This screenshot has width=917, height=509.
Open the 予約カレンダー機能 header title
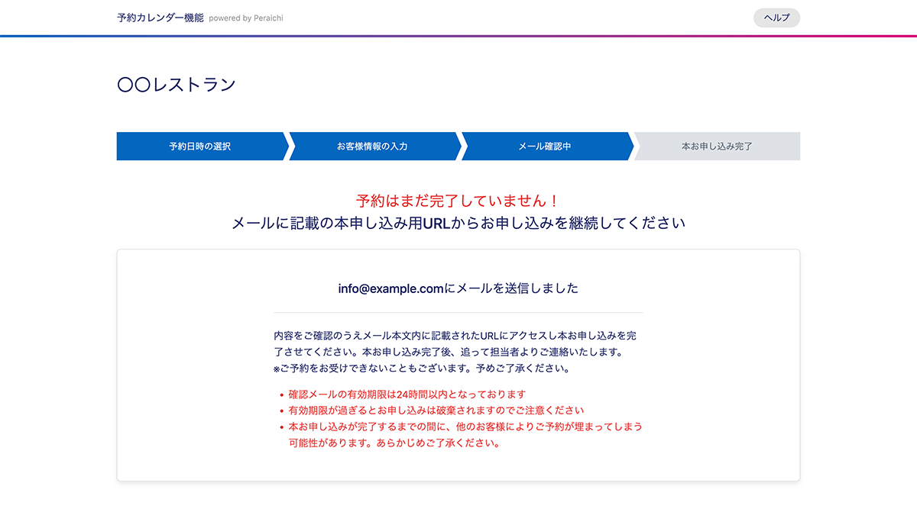pos(160,18)
